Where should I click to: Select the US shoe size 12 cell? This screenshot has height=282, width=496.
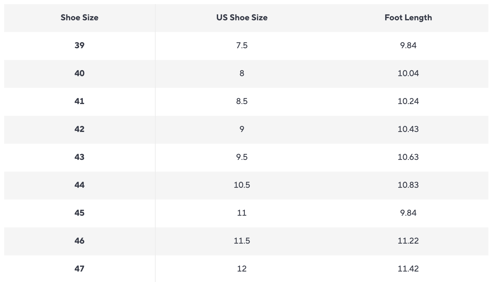click(x=242, y=269)
